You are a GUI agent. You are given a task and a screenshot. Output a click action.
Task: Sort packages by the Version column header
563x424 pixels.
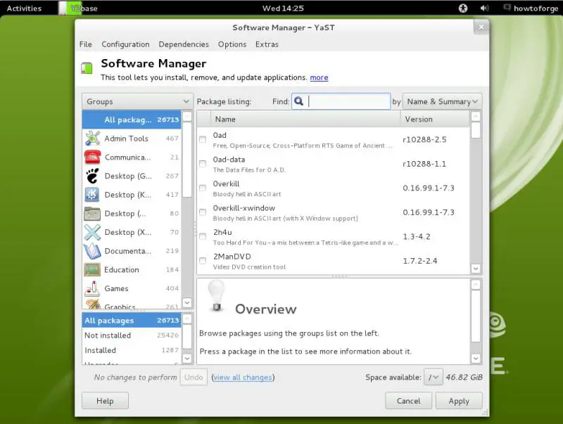(x=435, y=119)
